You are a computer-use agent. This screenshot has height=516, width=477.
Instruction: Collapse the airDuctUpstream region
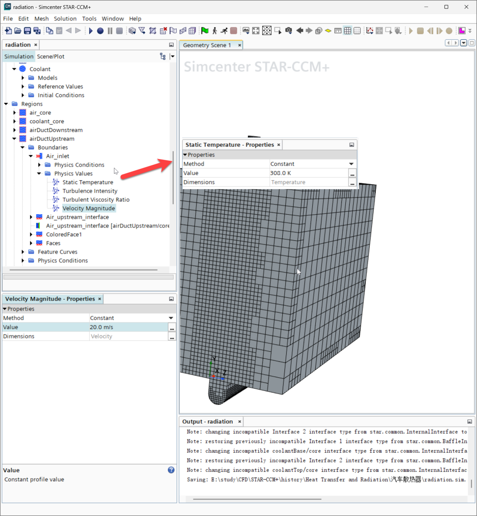pyautogui.click(x=14, y=139)
